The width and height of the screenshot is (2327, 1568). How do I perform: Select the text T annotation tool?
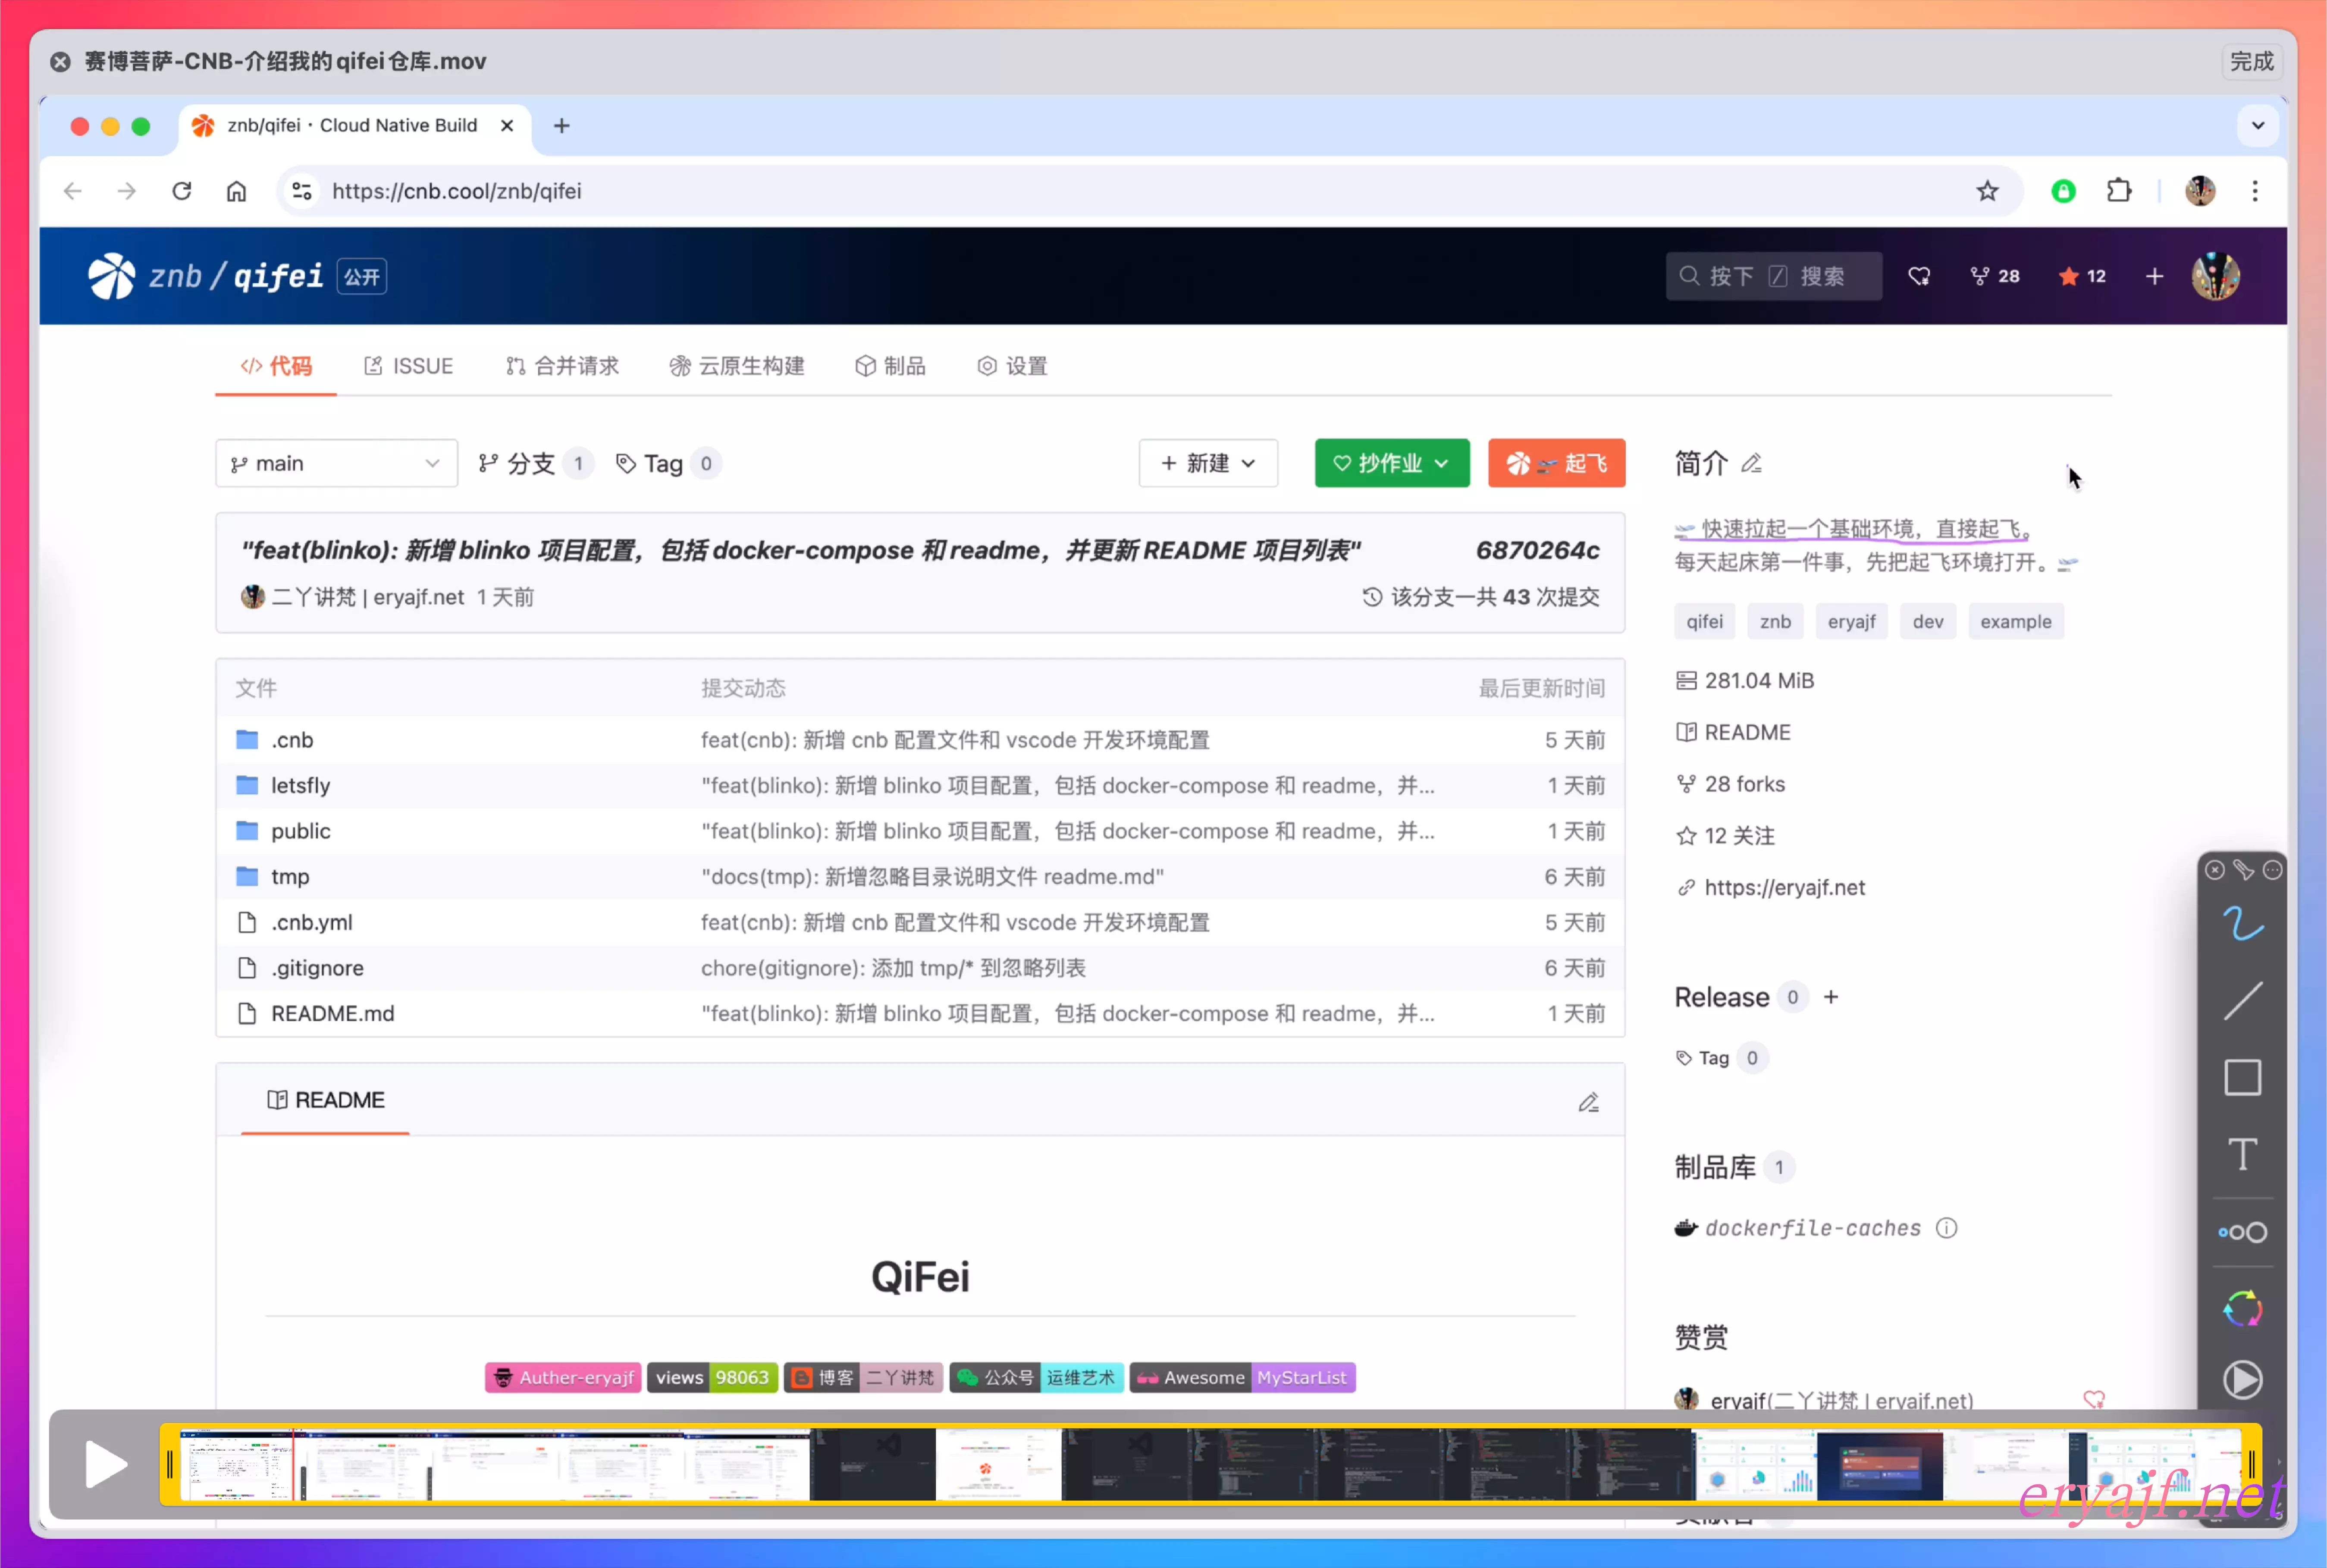2242,1154
